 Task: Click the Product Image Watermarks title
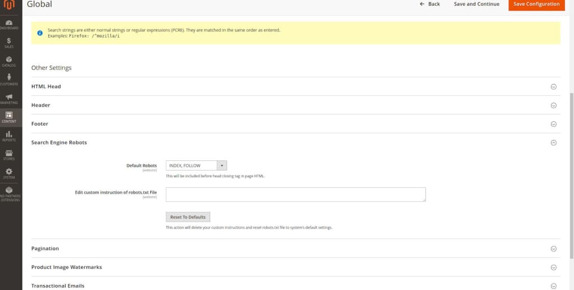point(67,267)
